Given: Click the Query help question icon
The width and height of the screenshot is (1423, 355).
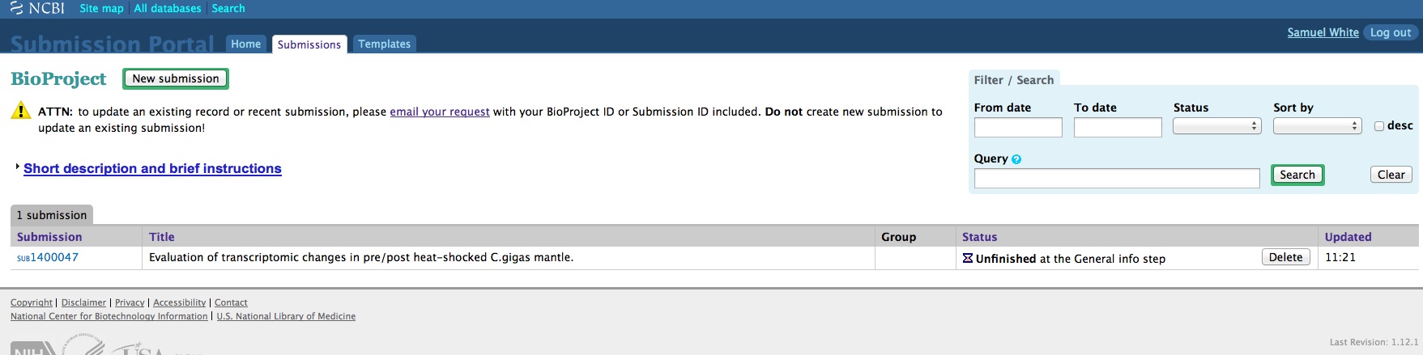Looking at the screenshot, I should click(x=1016, y=159).
